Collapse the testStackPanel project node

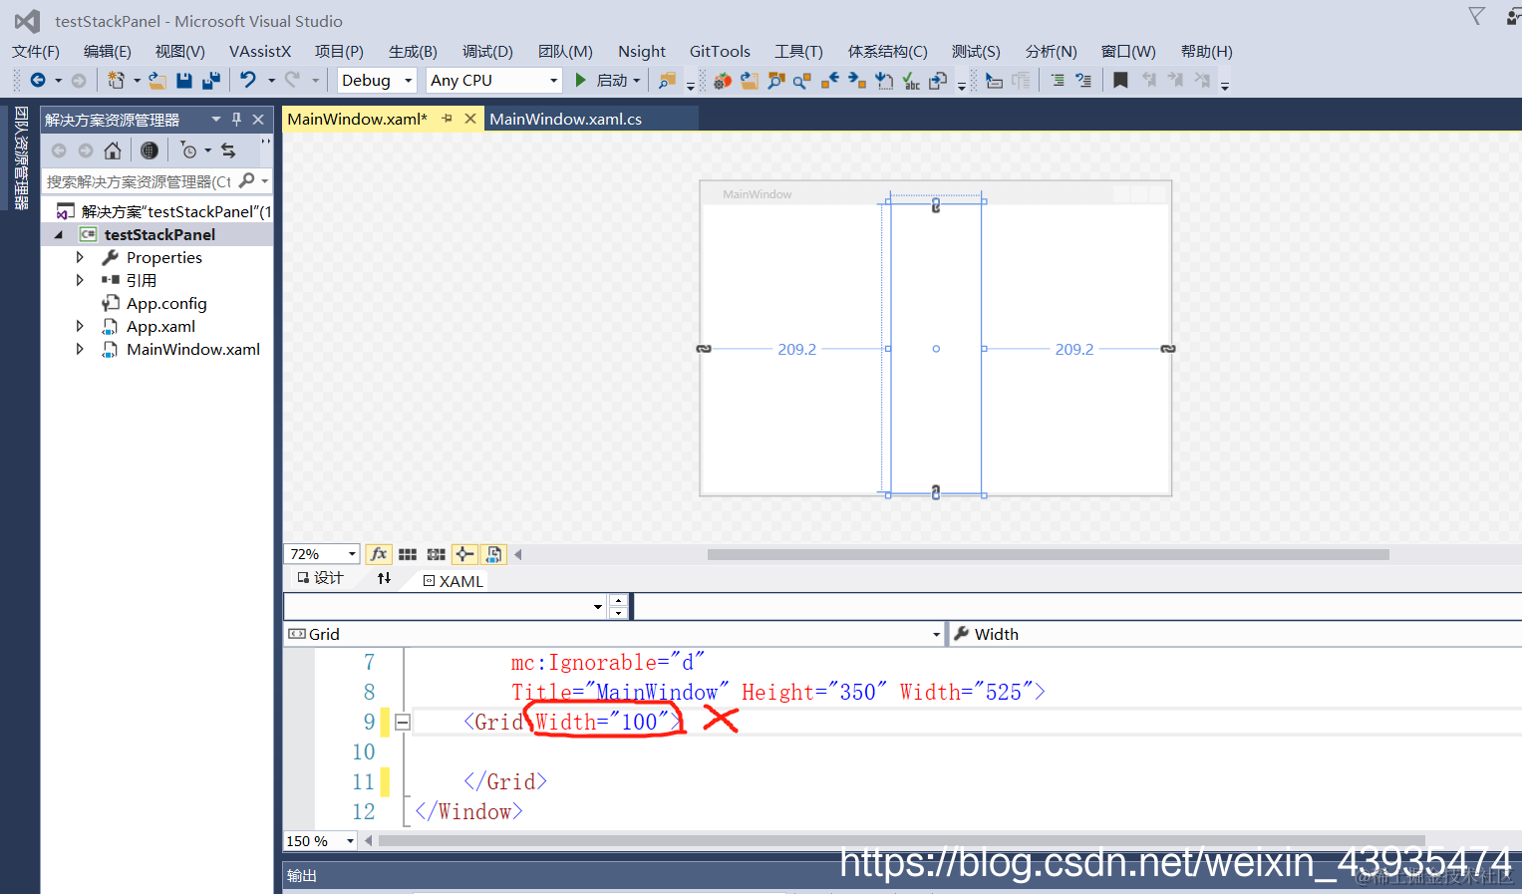[x=58, y=235]
